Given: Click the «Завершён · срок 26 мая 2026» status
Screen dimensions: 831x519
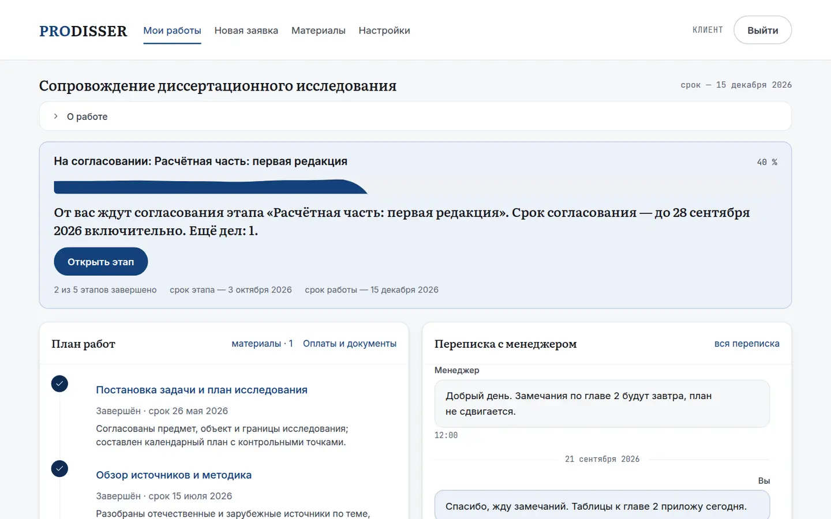Looking at the screenshot, I should pyautogui.click(x=162, y=411).
